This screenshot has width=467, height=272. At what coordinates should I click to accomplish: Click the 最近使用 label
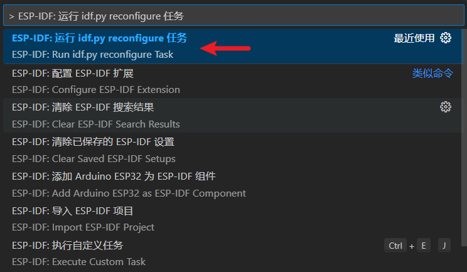[414, 38]
